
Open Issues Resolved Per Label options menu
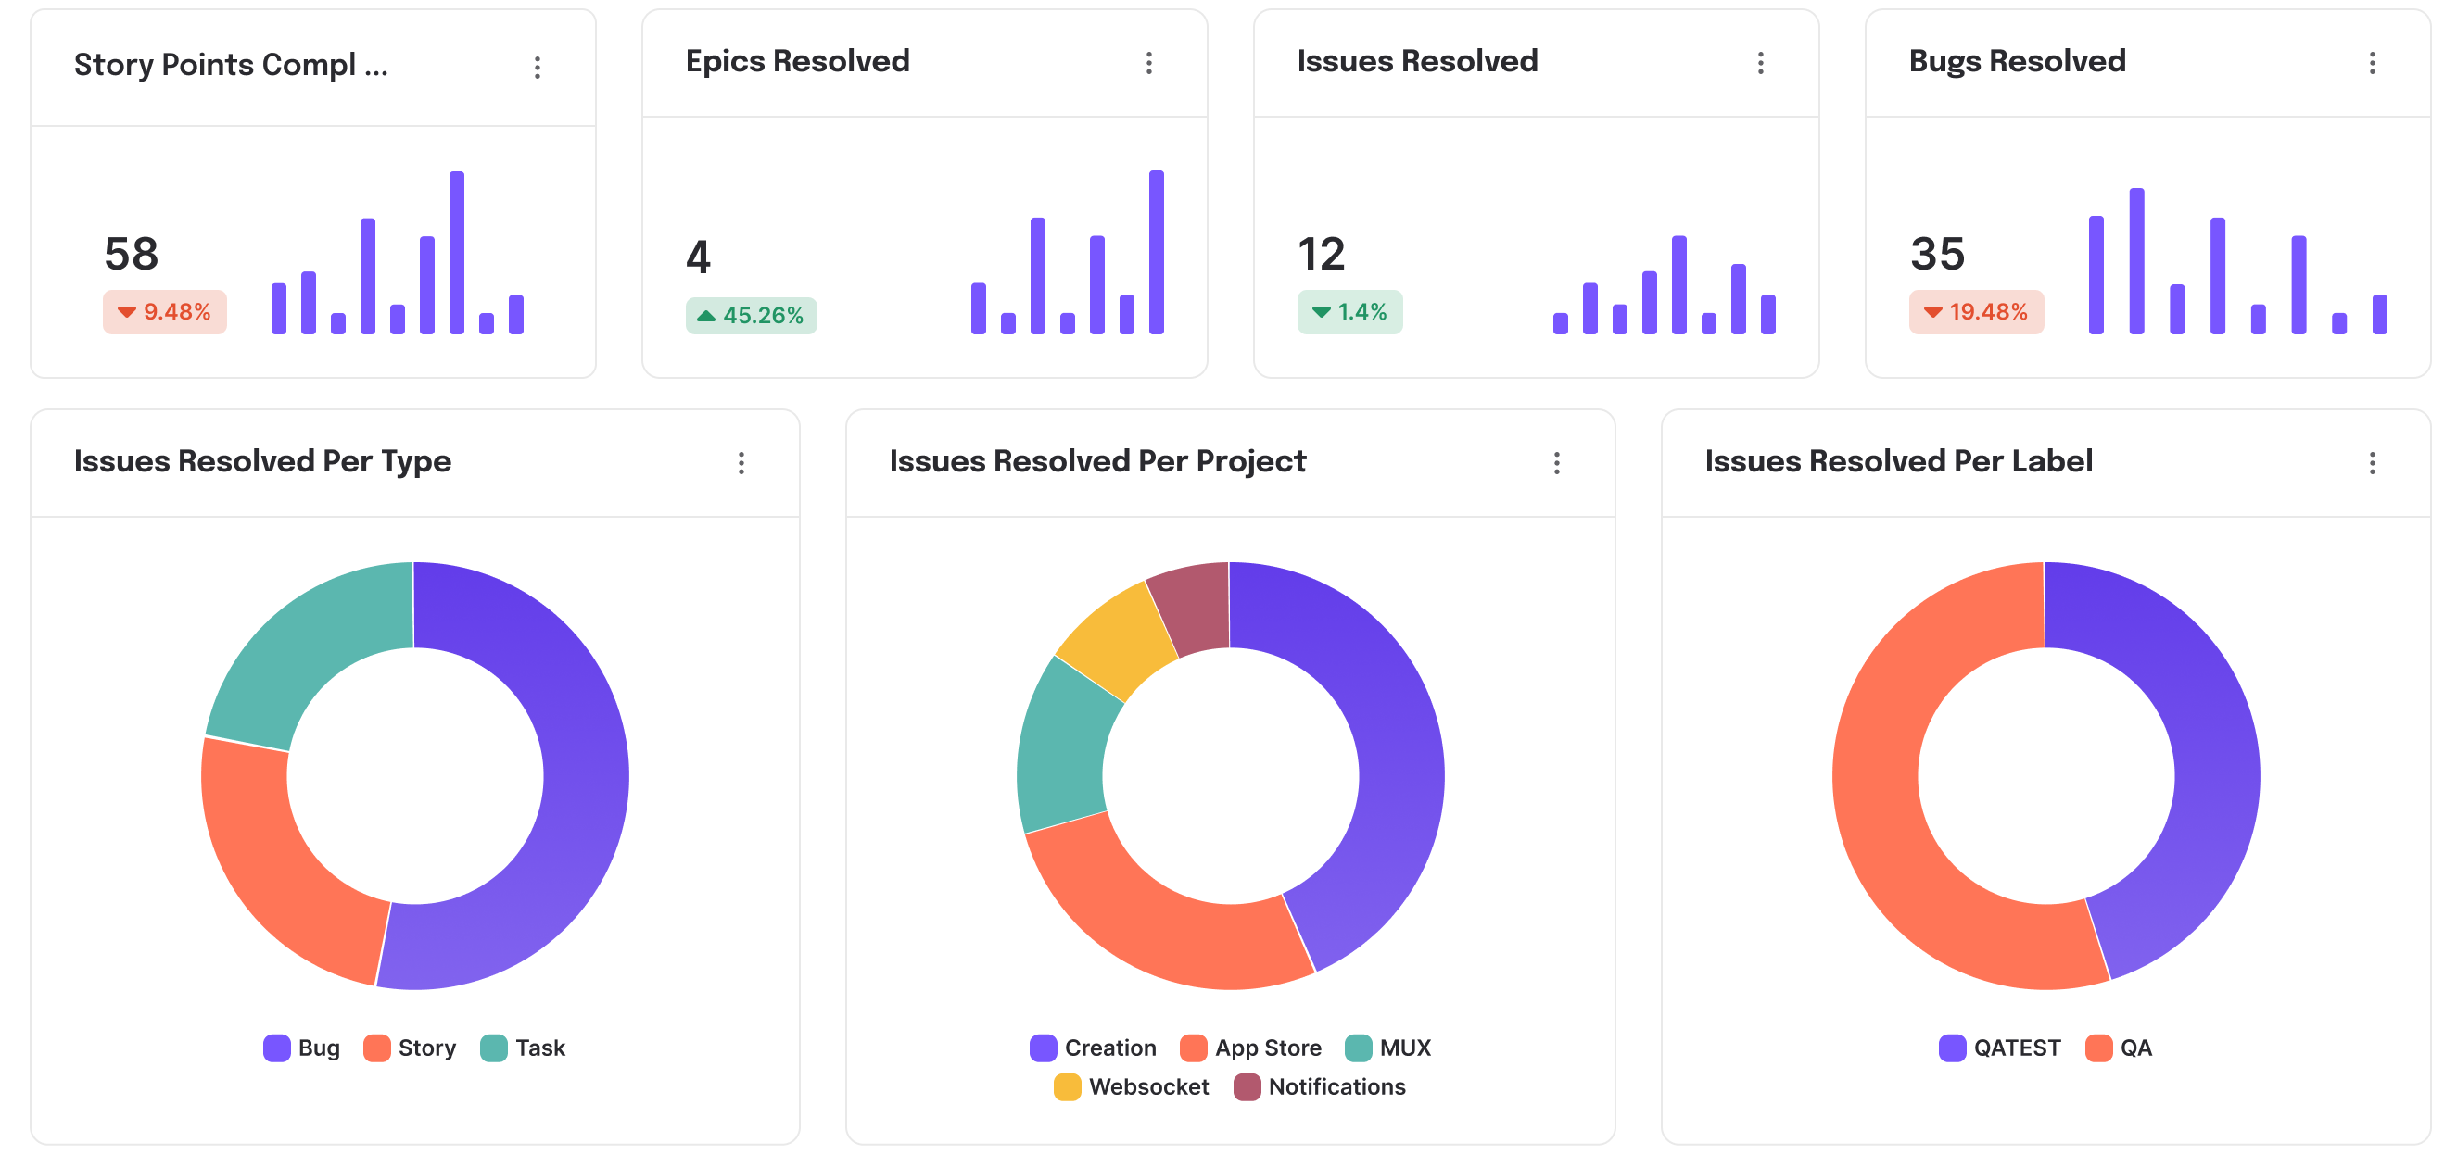pyautogui.click(x=2371, y=463)
